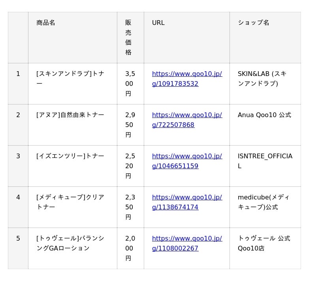Screen dimensions: 316x281
Task: Click the URL column header
Action: click(x=158, y=23)
